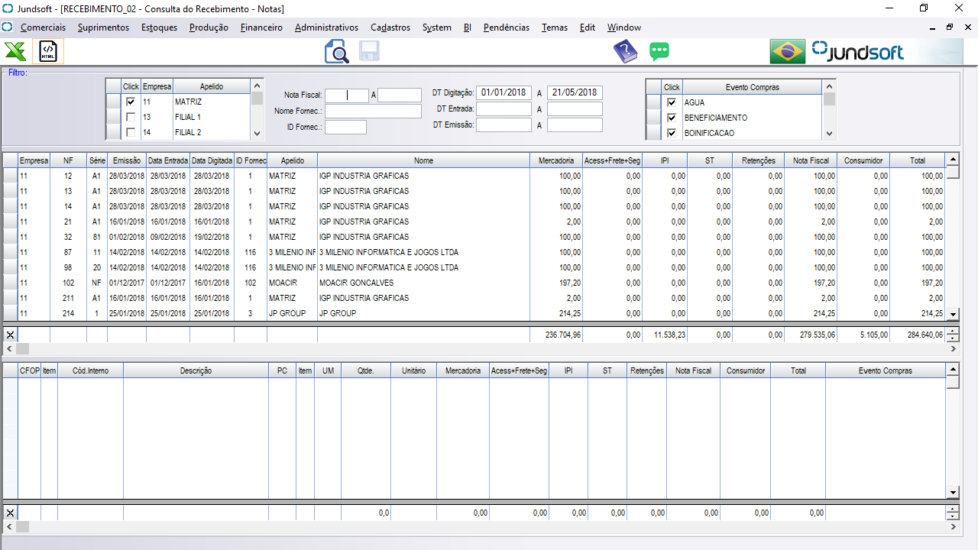Check the FILIAL 2 empresa checkbox

(x=131, y=132)
